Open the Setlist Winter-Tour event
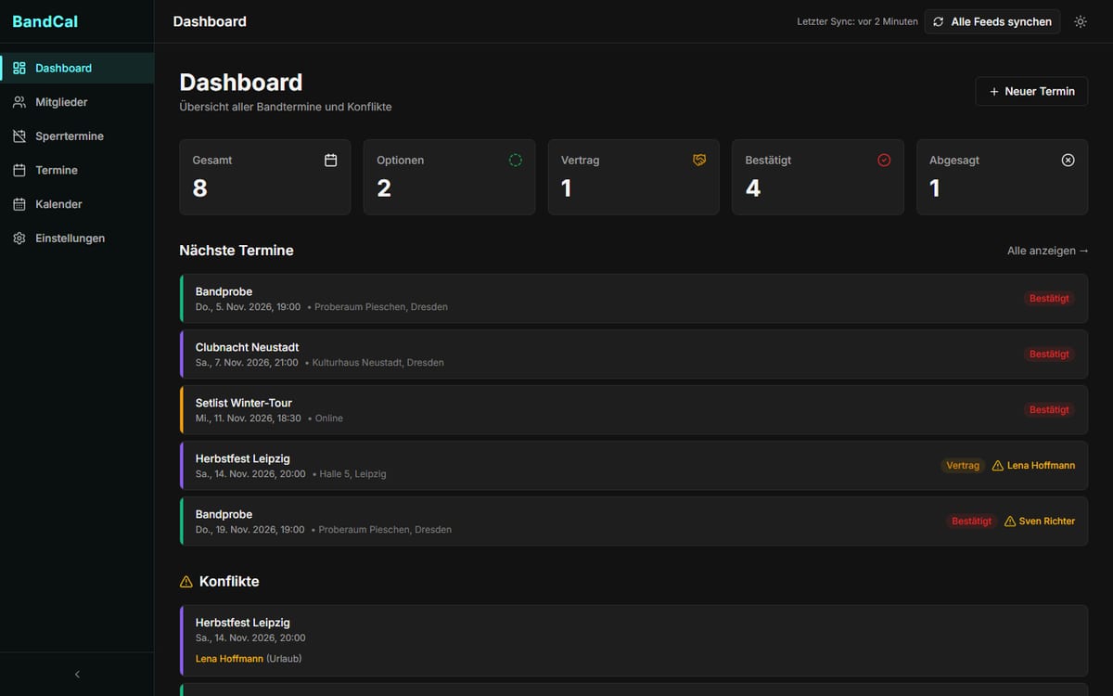Screen dimensions: 1113x696 coord(633,410)
